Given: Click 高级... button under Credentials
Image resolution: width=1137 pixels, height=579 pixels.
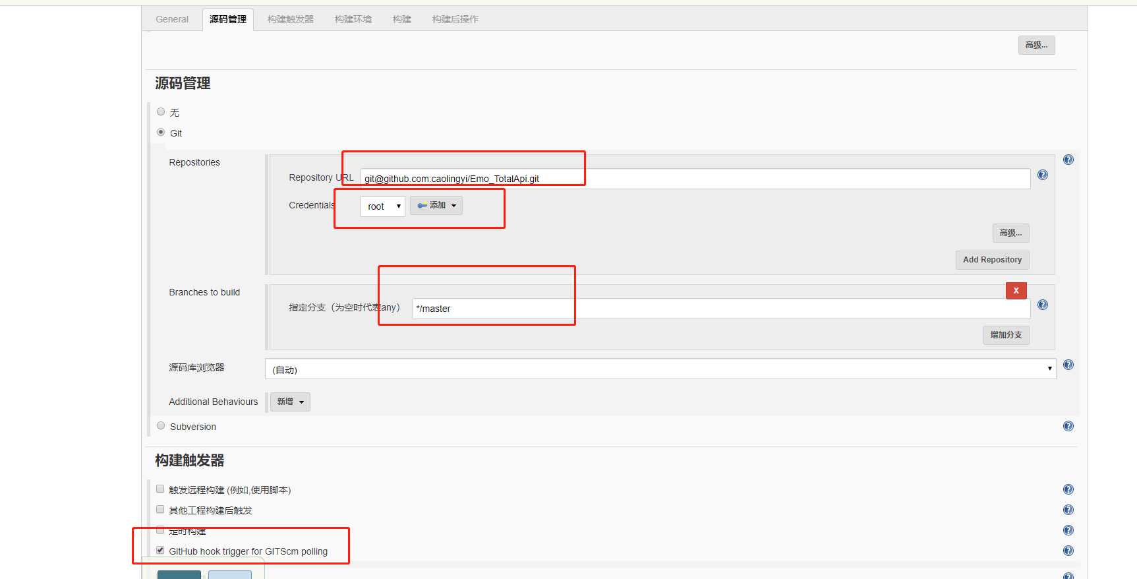Looking at the screenshot, I should (1010, 233).
